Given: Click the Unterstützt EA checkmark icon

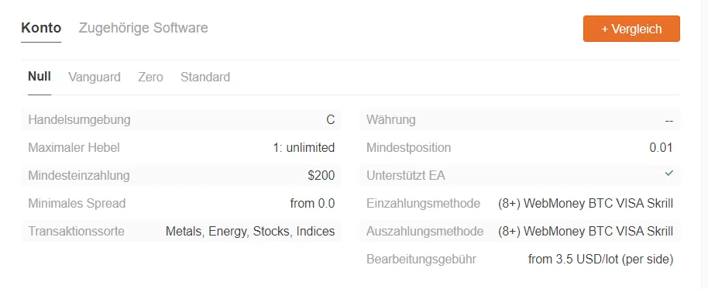Looking at the screenshot, I should point(668,174).
